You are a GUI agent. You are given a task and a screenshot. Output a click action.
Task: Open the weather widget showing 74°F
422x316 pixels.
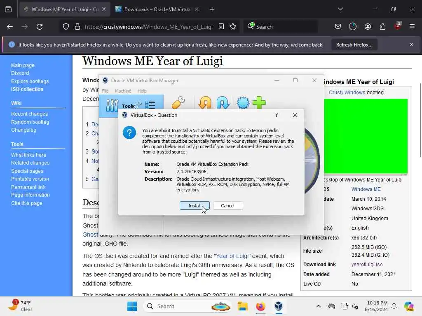pyautogui.click(x=21, y=306)
